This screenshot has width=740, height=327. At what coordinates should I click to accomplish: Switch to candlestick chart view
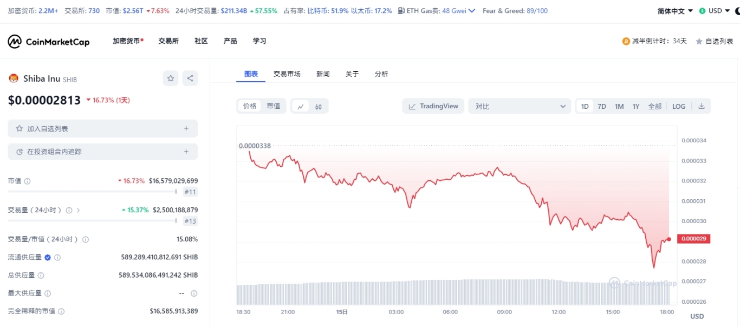(319, 107)
